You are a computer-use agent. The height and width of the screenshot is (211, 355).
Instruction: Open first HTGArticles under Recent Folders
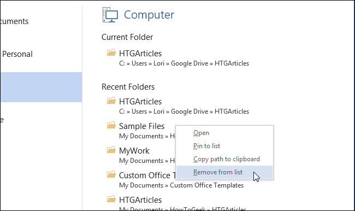click(x=140, y=102)
